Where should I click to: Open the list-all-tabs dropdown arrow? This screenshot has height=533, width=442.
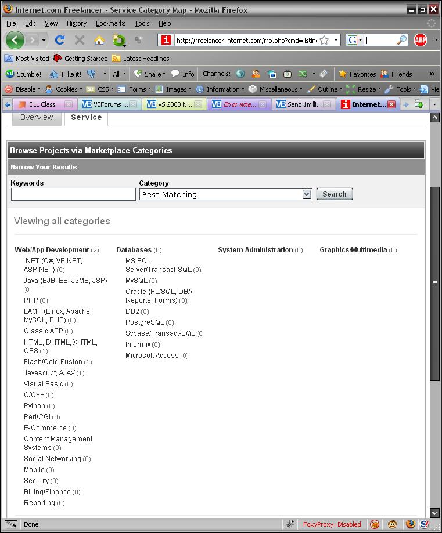[x=434, y=104]
